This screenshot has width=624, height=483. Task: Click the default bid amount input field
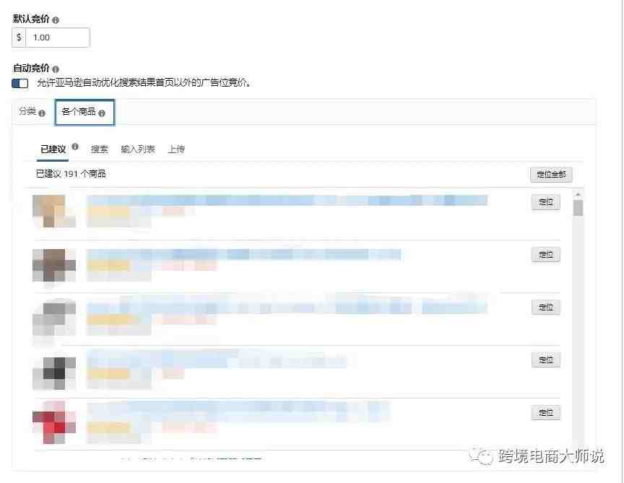coord(58,38)
